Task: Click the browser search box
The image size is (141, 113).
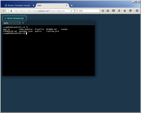Action: [x=88, y=11]
